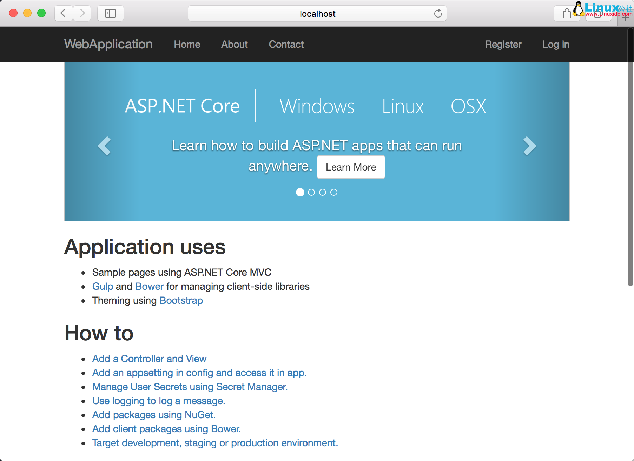Select the third carousel indicator dot
The width and height of the screenshot is (634, 461).
[x=322, y=192]
